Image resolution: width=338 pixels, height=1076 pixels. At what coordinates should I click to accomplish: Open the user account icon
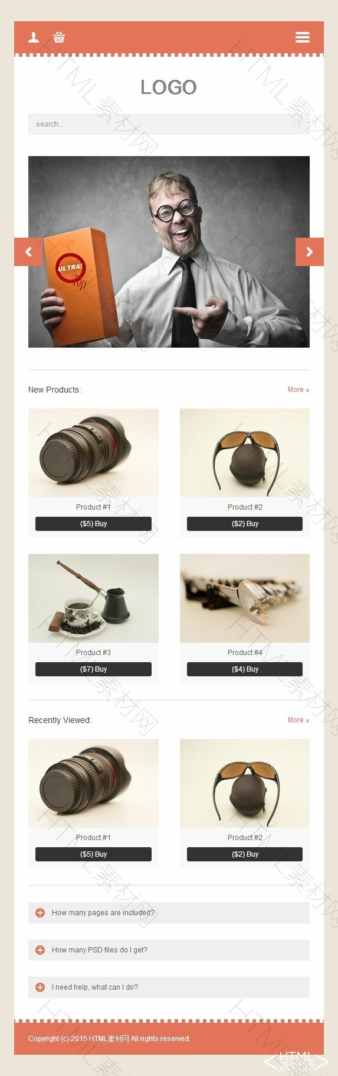pos(34,37)
